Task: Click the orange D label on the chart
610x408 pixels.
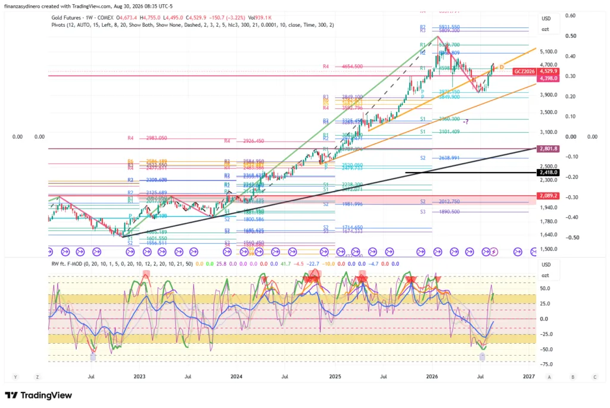Action: [x=502, y=67]
